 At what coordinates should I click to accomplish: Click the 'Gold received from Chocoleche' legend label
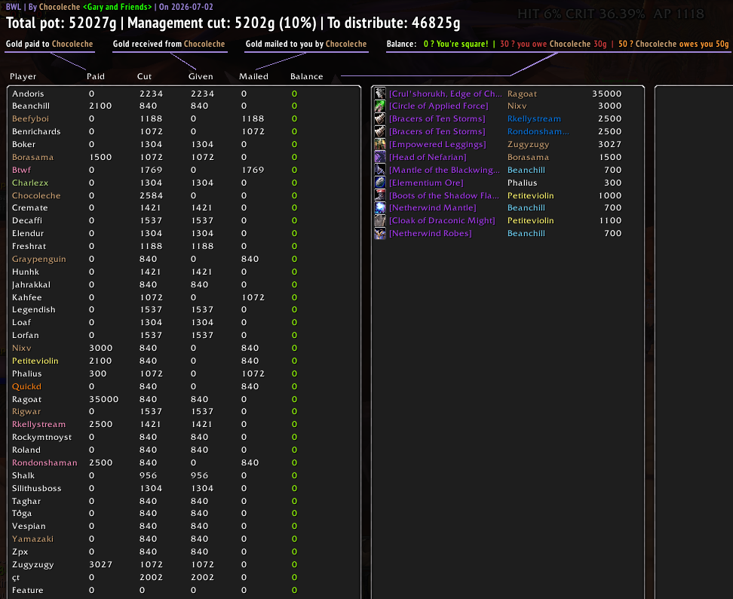click(x=169, y=44)
